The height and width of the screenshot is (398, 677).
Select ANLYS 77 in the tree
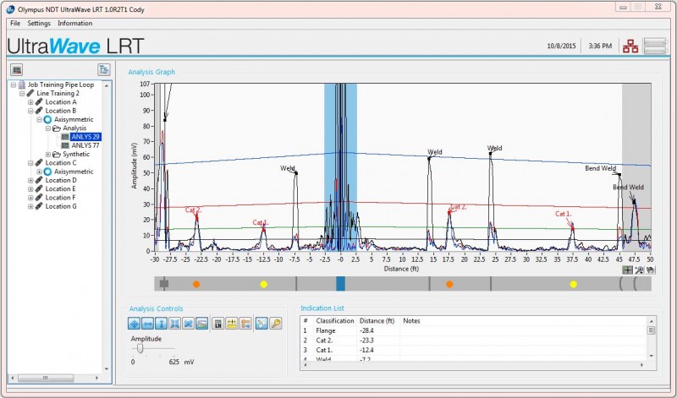pyautogui.click(x=85, y=145)
